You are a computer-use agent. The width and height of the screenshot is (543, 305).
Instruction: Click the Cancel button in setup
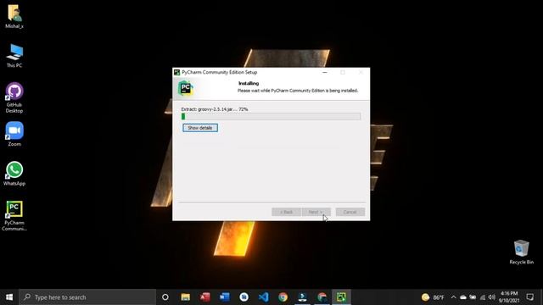[x=350, y=212]
